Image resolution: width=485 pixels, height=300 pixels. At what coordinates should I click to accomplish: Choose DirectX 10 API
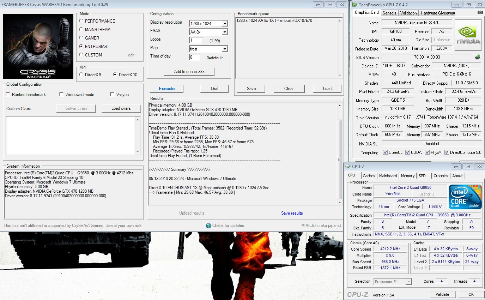(x=115, y=74)
